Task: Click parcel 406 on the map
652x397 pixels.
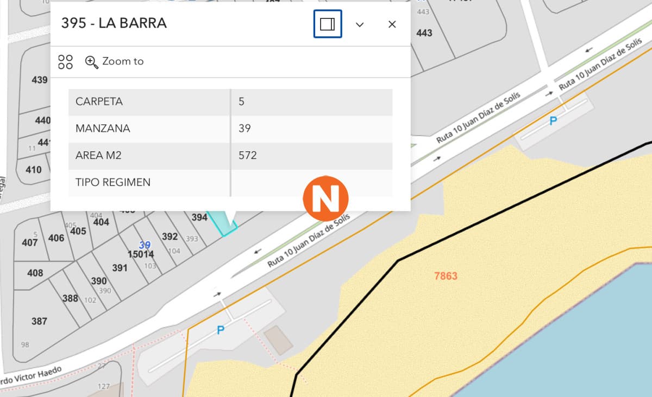Action: (56, 238)
